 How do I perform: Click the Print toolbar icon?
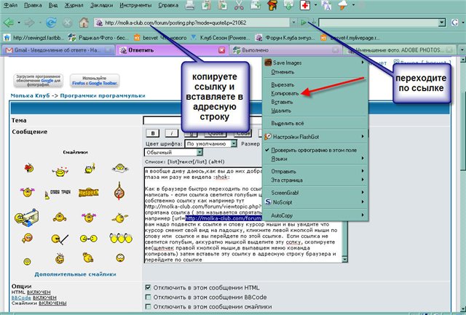190,5
